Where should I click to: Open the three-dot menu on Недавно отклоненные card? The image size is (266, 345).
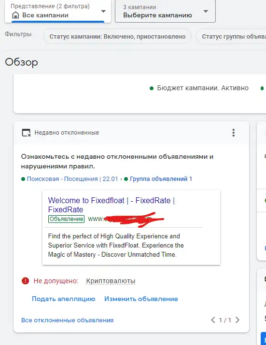pyautogui.click(x=233, y=133)
